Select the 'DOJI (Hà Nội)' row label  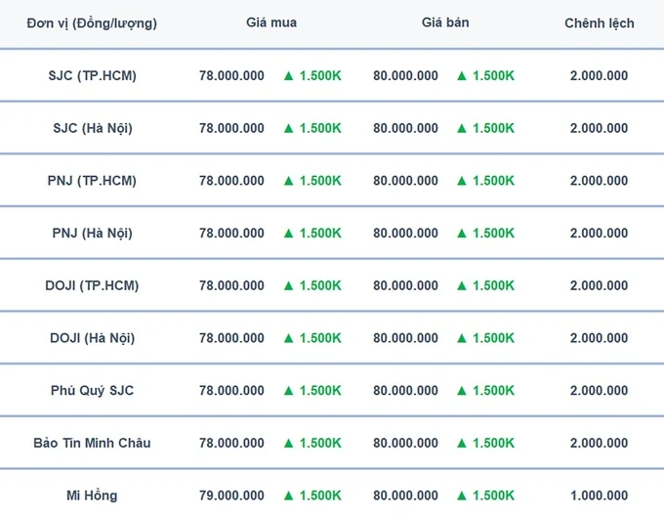point(93,338)
